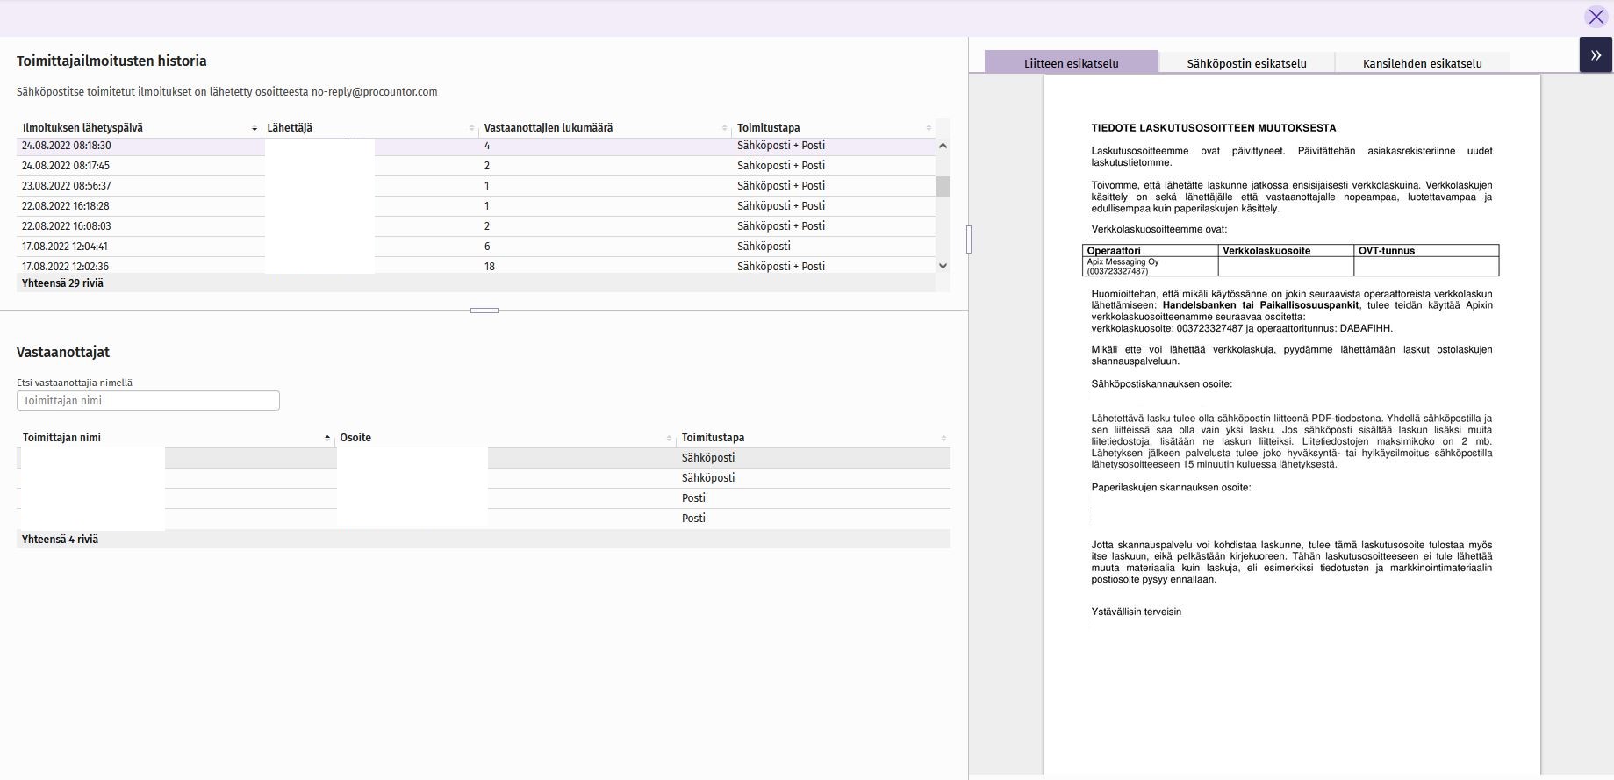Select row dated 23.08.2022 08:56:37

point(477,186)
